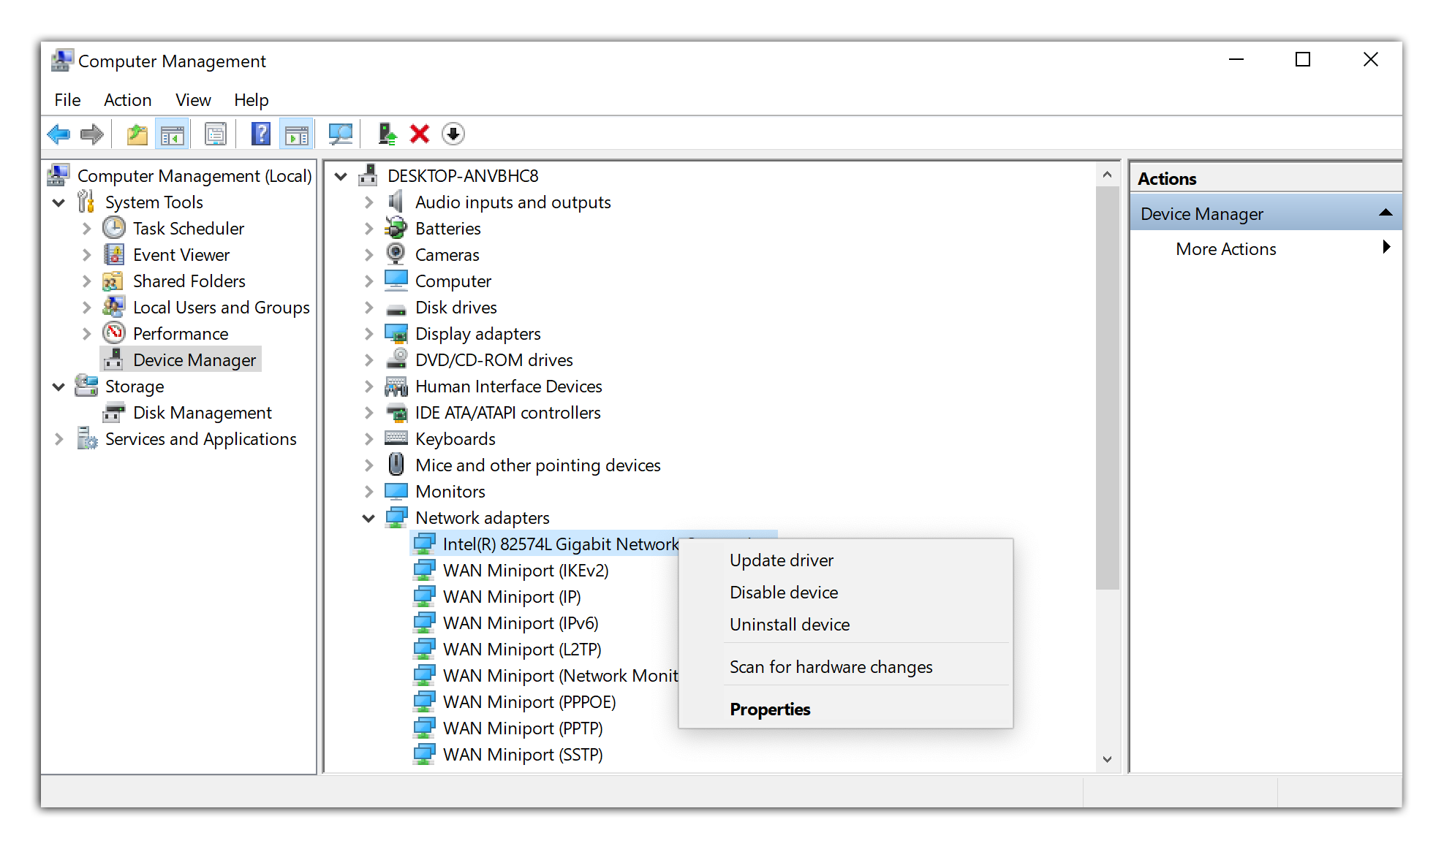Viewport: 1444px width, 849px height.
Task: Collapse the Storage node
Action: 58,387
